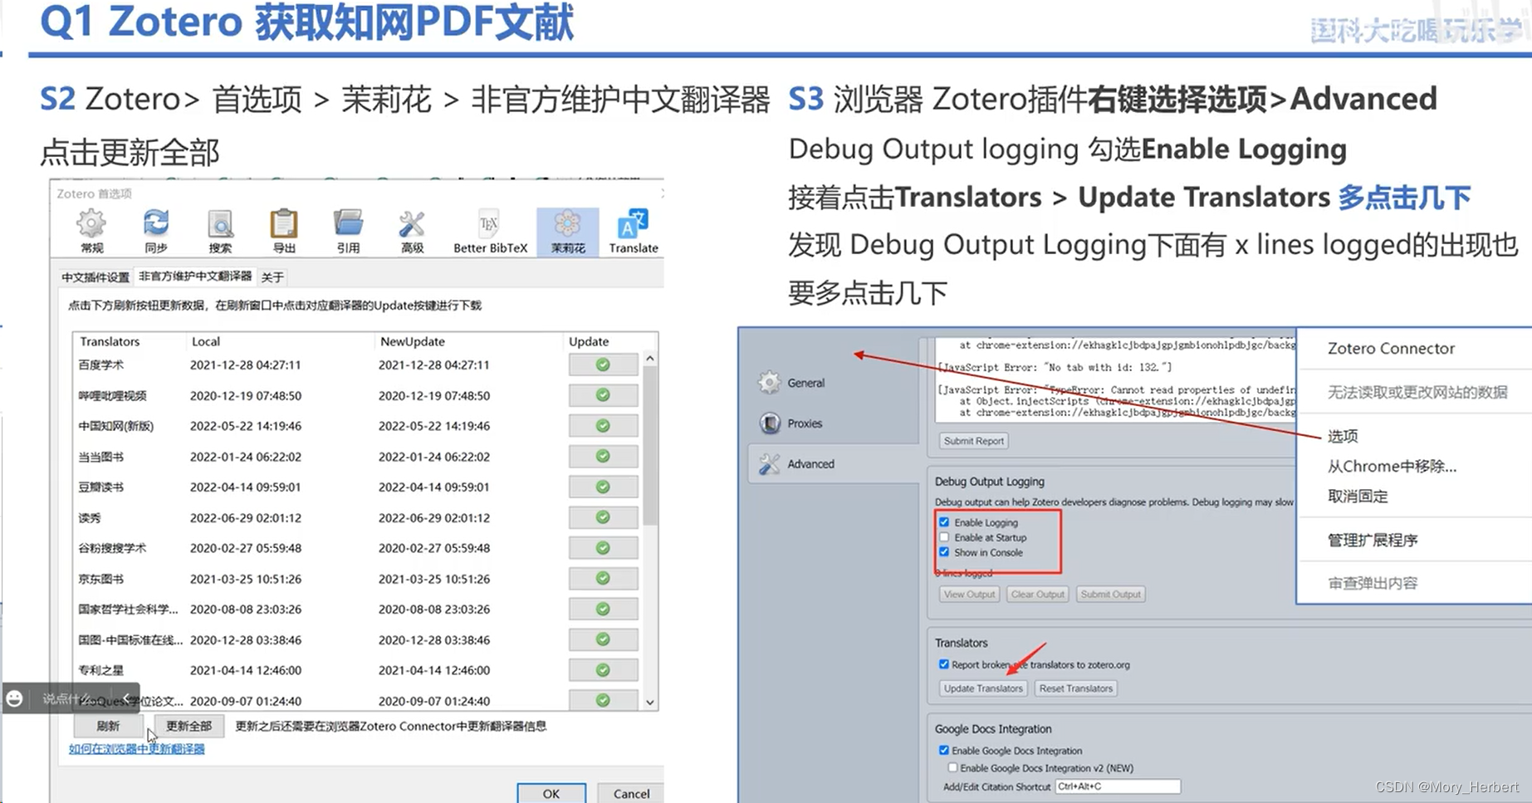This screenshot has height=803, width=1532.
Task: Click the 更新全部 update all button
Action: [x=189, y=726]
